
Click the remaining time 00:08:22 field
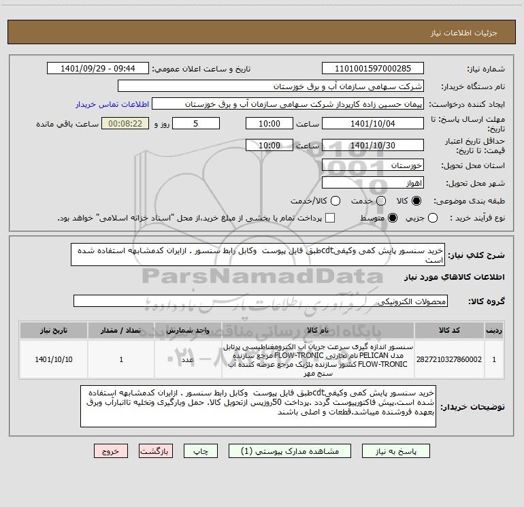tap(125, 123)
